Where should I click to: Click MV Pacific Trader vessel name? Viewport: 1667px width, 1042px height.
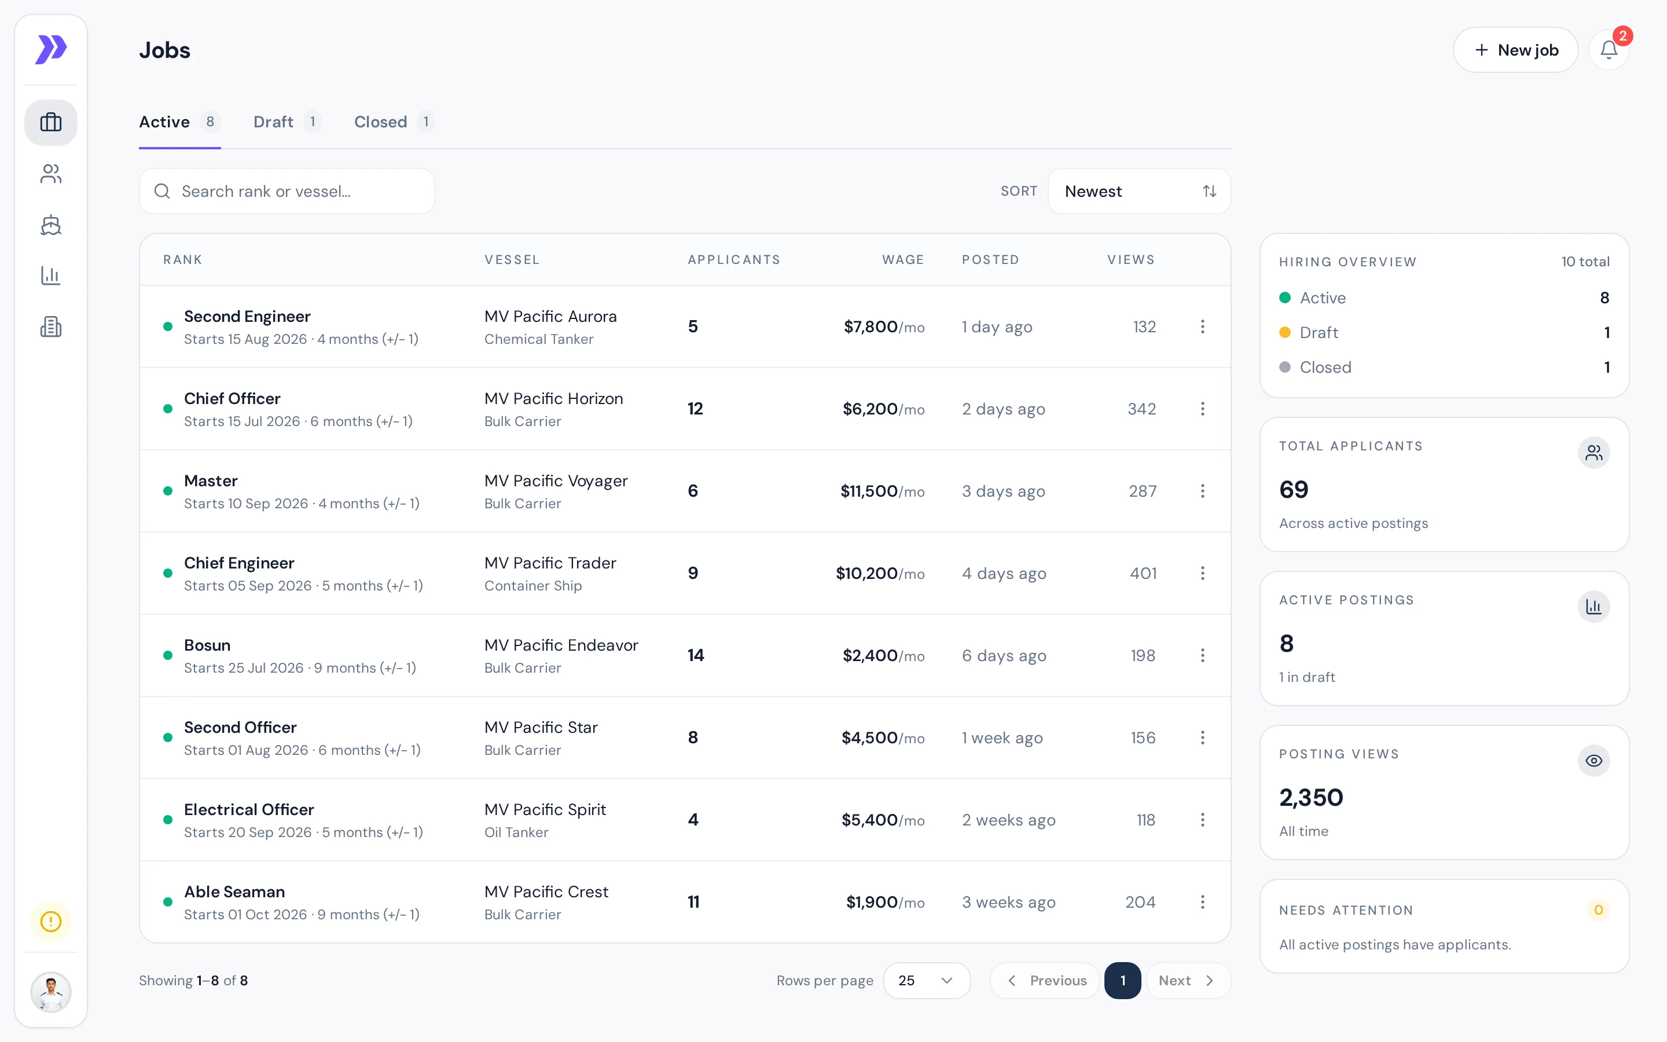click(550, 563)
